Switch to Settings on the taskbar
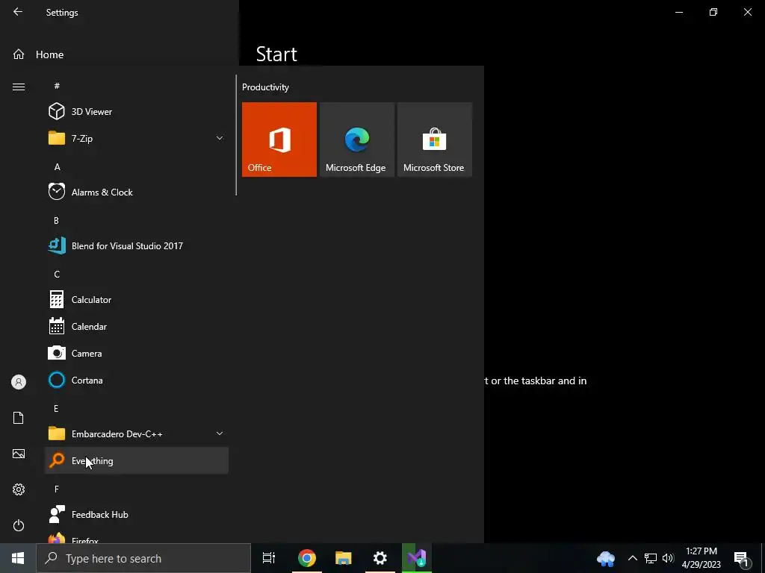 (x=380, y=558)
